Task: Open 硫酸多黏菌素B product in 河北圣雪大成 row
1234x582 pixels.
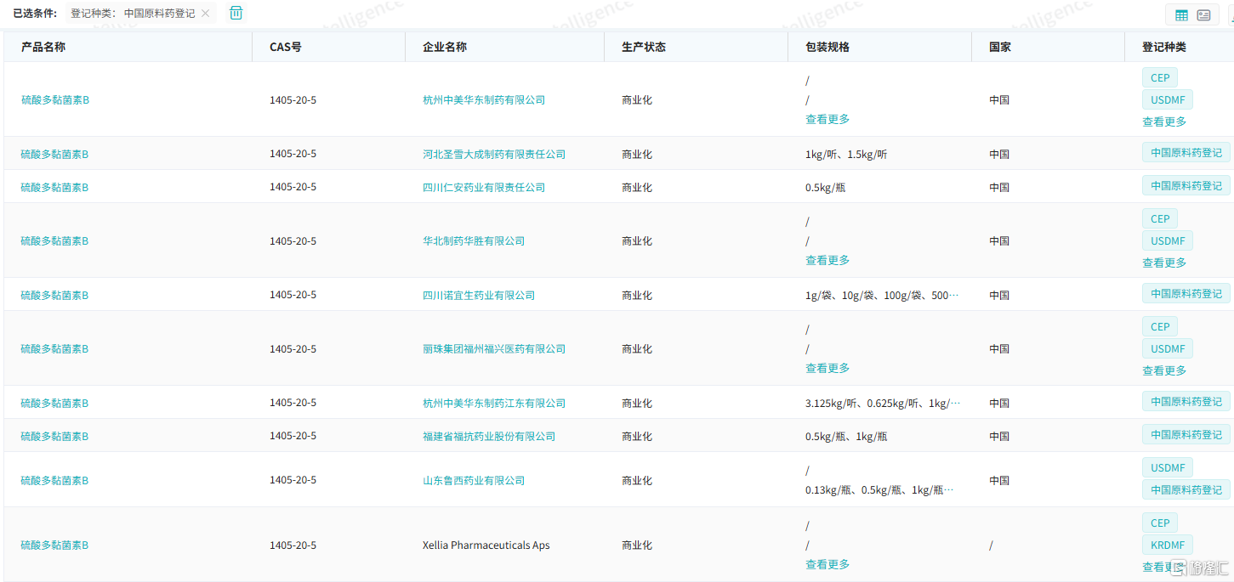Action: [x=54, y=154]
